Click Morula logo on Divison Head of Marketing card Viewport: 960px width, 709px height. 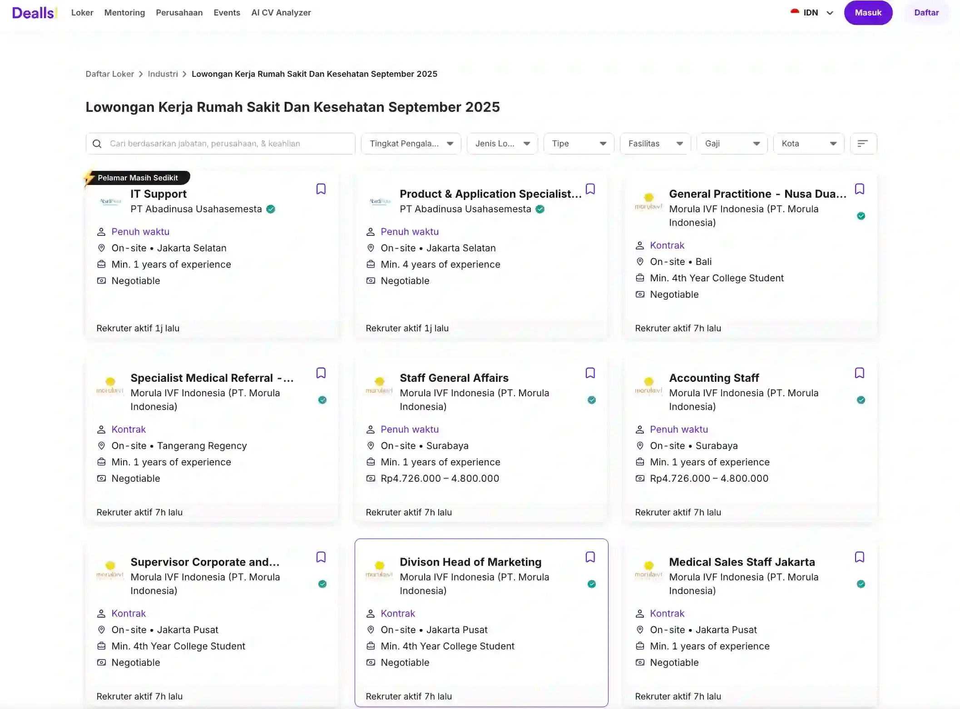[x=380, y=569]
